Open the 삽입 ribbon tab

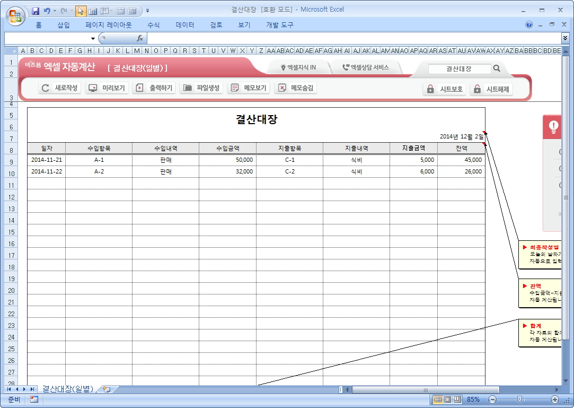point(63,25)
